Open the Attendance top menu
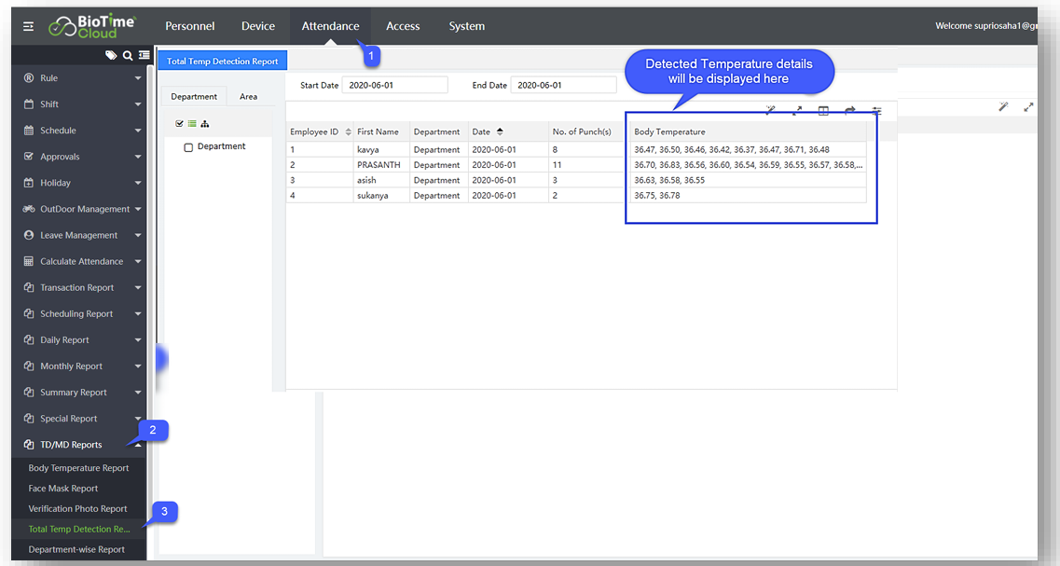 [330, 26]
